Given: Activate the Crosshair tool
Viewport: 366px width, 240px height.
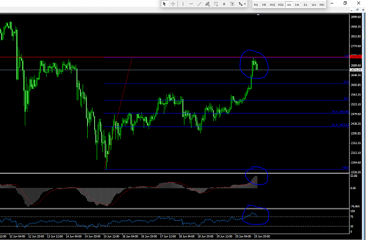Looking at the screenshot, I should click(173, 4).
